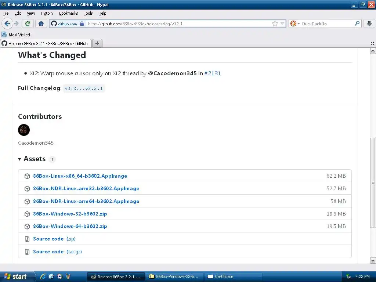Click the Cacodemon345 contributor name

click(x=36, y=143)
